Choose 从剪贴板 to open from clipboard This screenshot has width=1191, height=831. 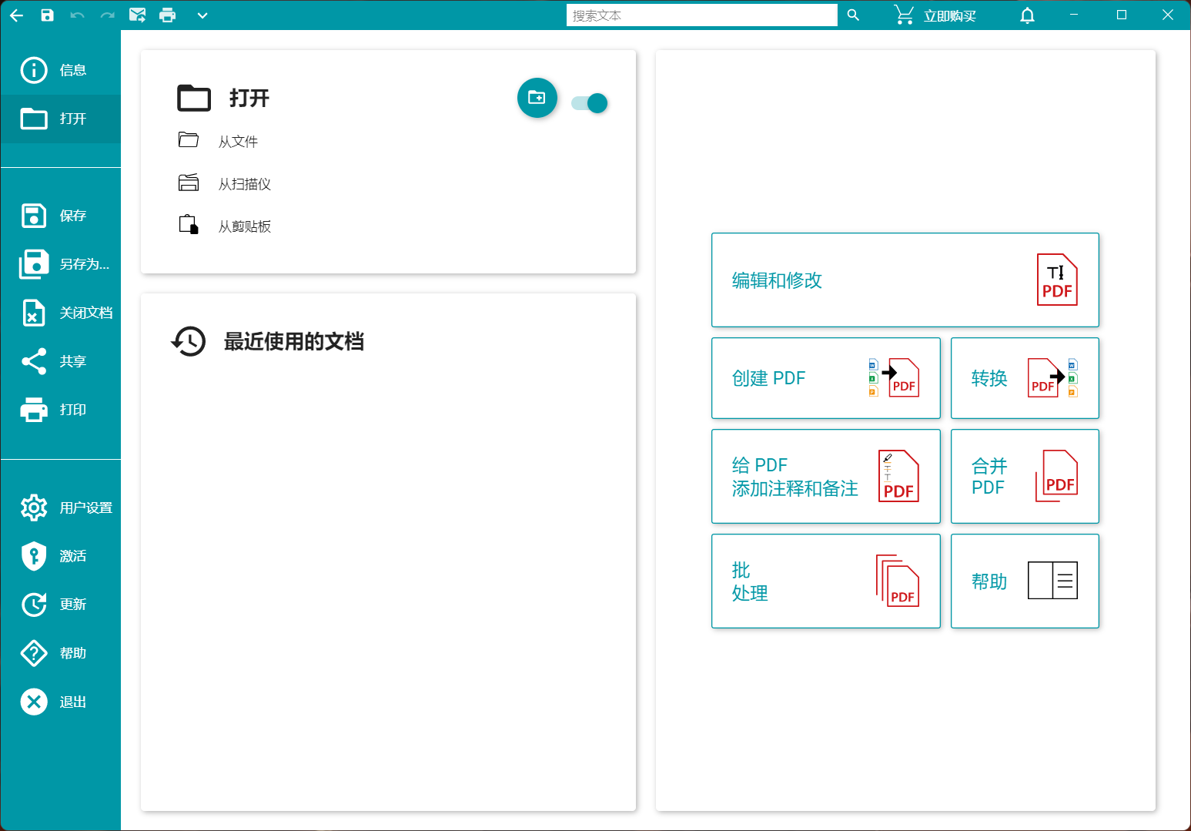pos(225,226)
